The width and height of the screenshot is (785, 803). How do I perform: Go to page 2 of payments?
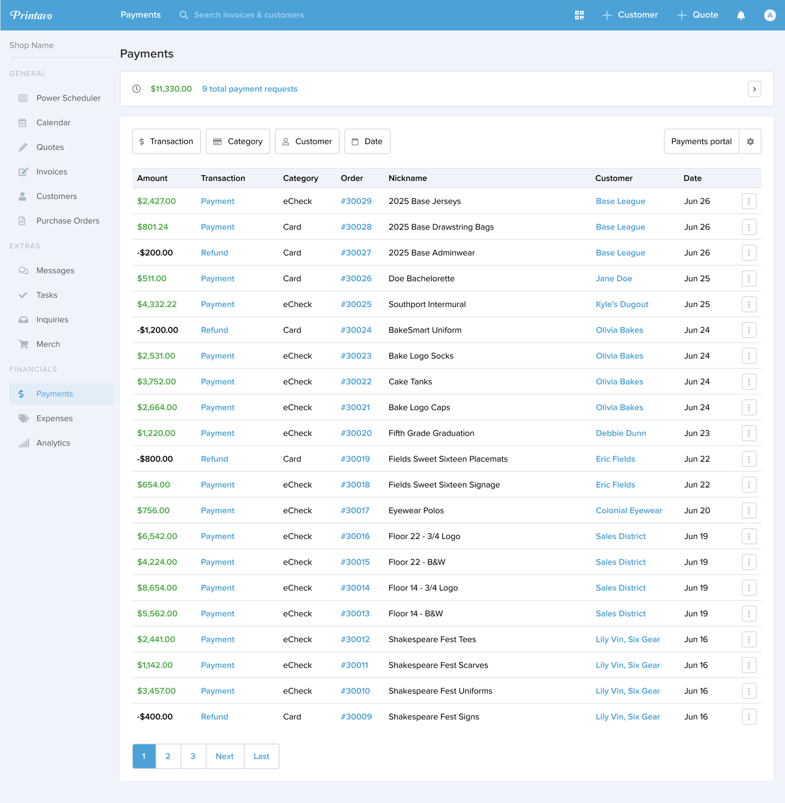tap(168, 756)
